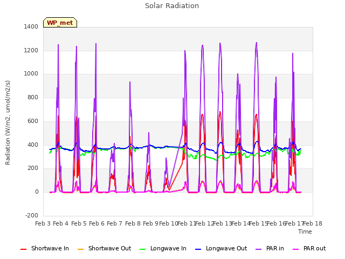Select the Shortwave In legend label
The width and height of the screenshot is (345, 259).
click(x=50, y=248)
